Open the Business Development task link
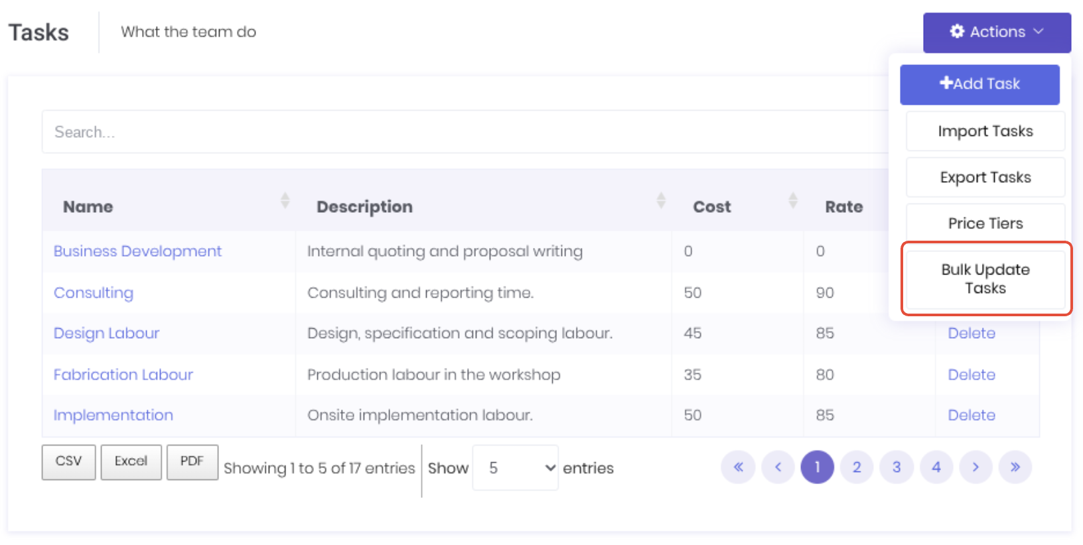 137,251
